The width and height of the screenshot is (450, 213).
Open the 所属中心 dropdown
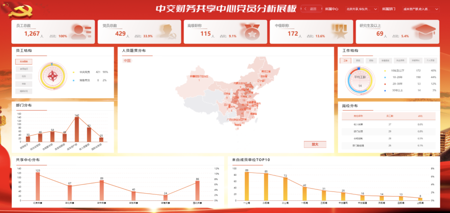(362, 9)
